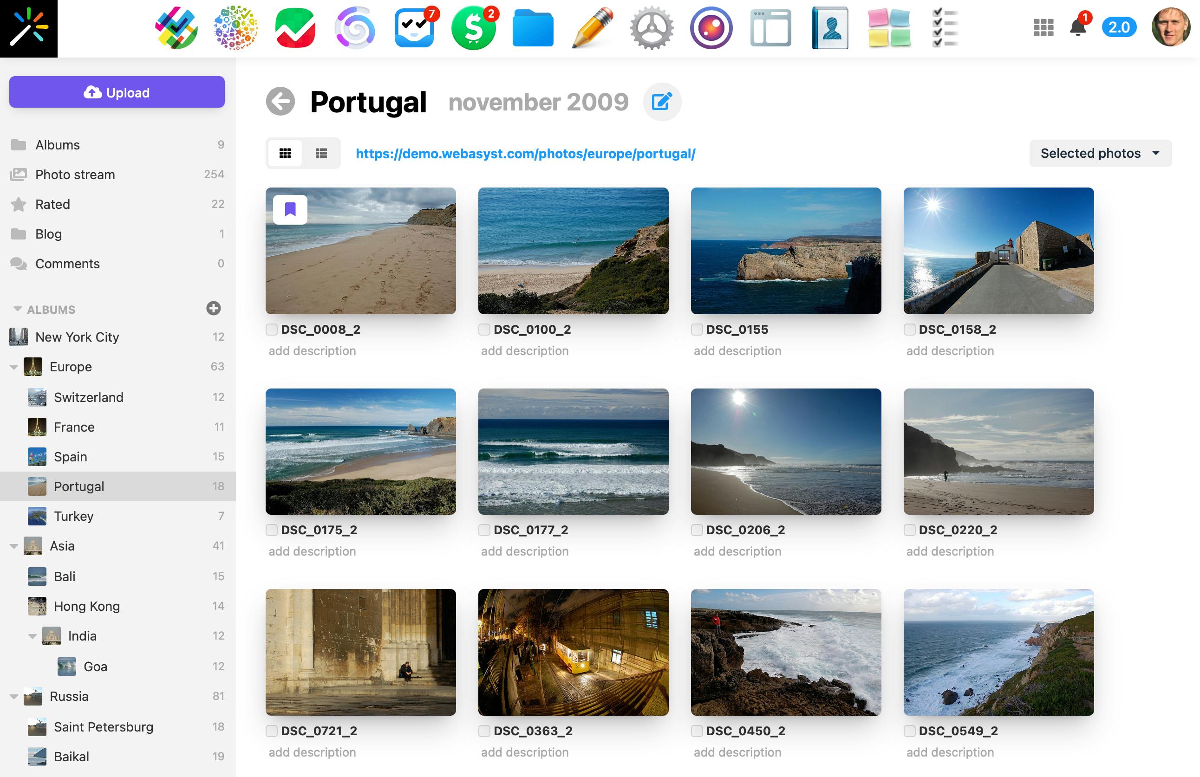The width and height of the screenshot is (1200, 777).
Task: Open Selected photos dropdown
Action: (x=1100, y=153)
